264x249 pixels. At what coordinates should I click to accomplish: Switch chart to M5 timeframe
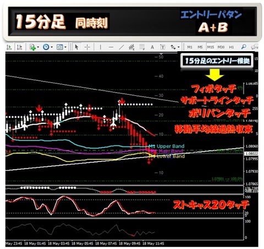click(200, 47)
